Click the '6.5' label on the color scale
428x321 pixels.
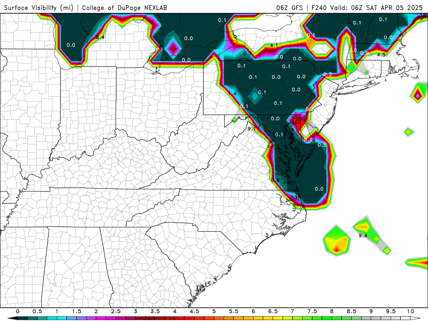[x=273, y=311]
